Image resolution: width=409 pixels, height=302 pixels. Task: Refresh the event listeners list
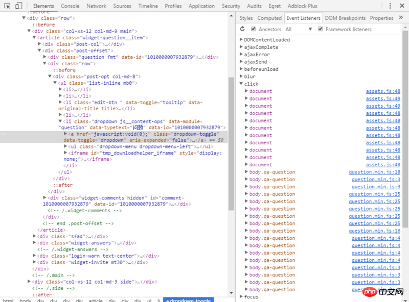[242, 29]
